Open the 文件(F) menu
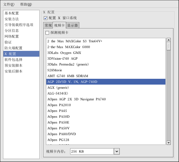179x162 pixels. pos(9,4)
